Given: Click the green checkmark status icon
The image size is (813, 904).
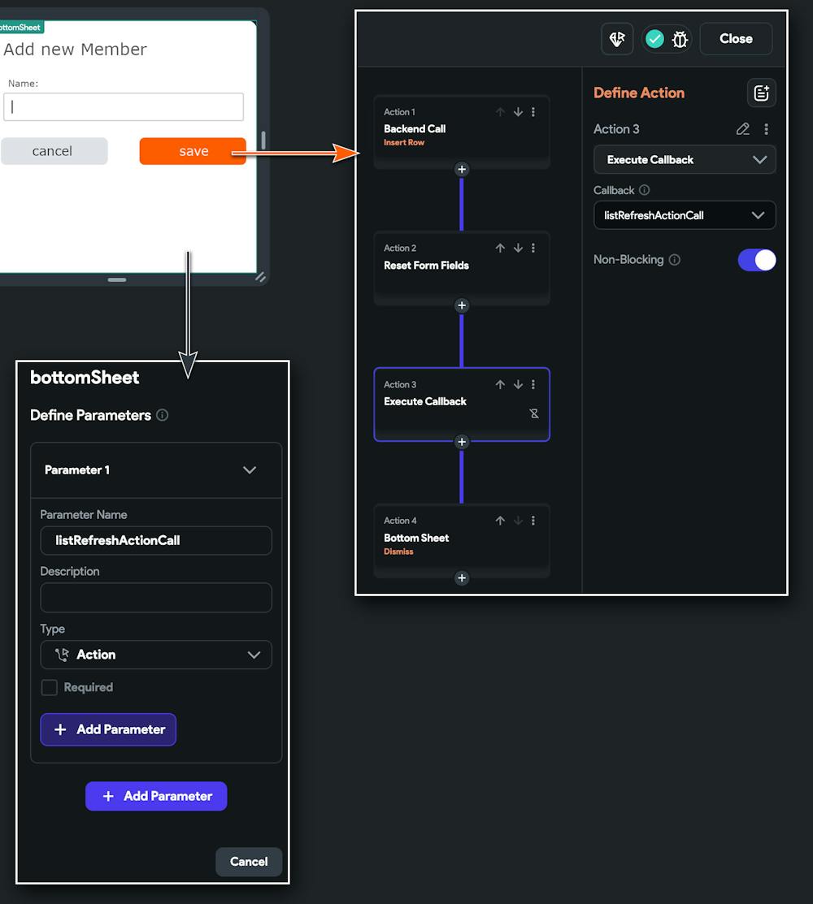Looking at the screenshot, I should (x=654, y=39).
